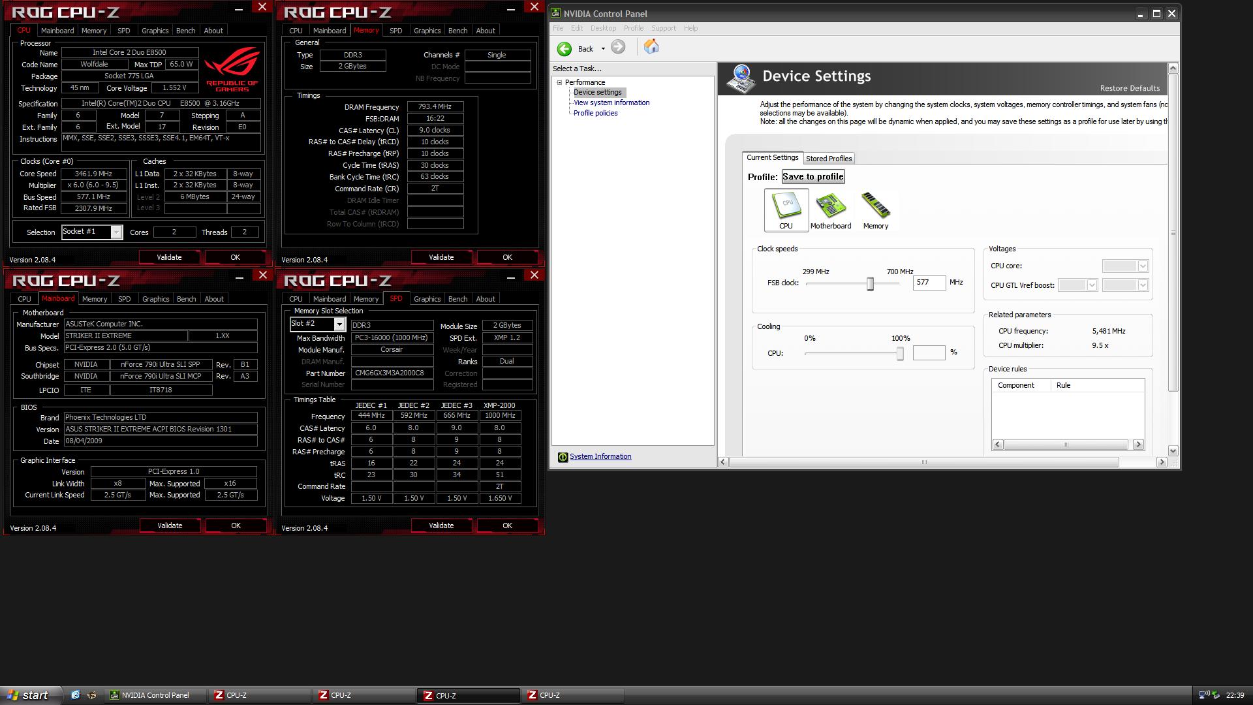Open Back history dropdown arrow
Screen dimensions: 1253x705
(603, 49)
